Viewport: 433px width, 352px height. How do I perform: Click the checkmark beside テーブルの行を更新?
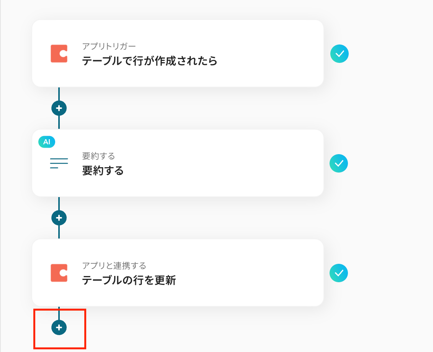339,273
